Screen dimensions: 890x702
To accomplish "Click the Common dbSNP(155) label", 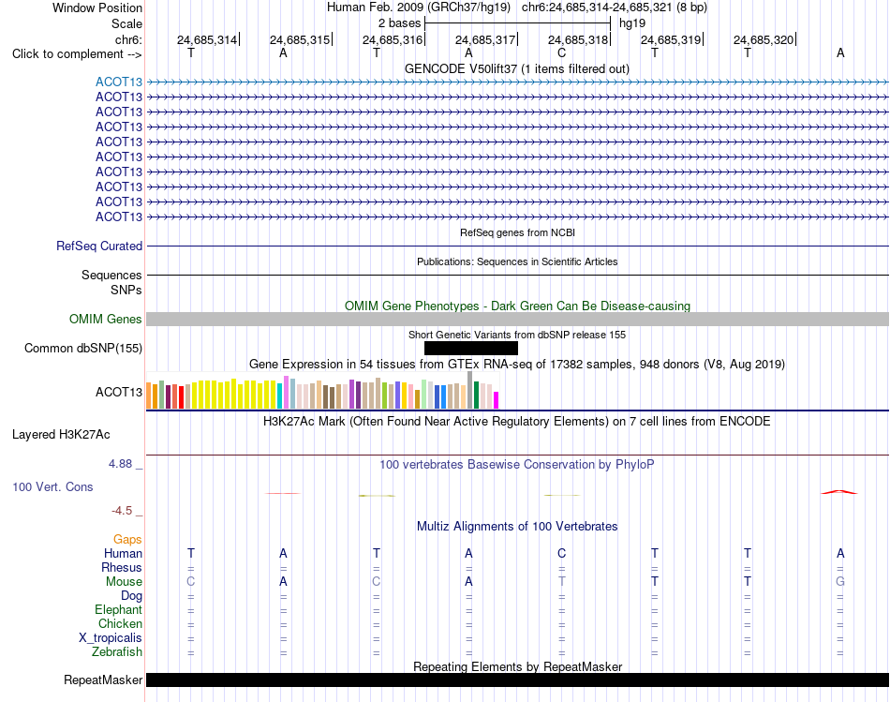I will [83, 348].
